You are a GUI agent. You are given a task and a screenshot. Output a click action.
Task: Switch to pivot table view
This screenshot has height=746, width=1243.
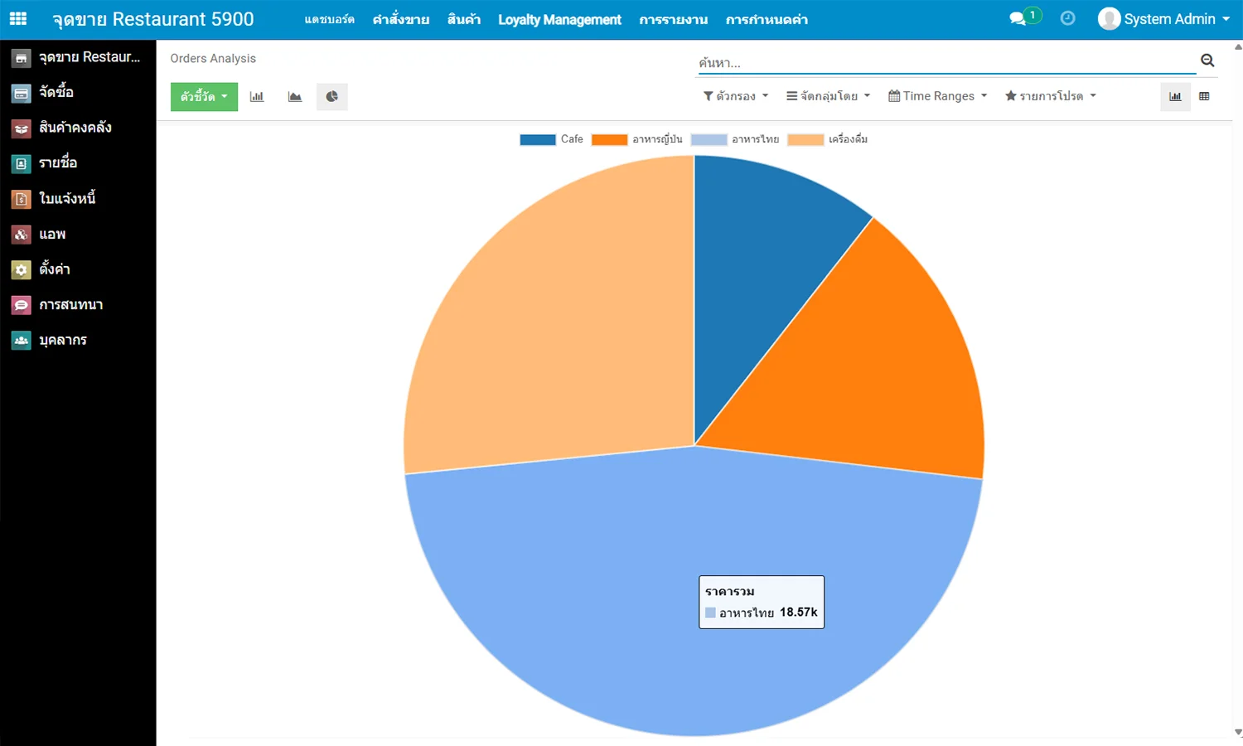pyautogui.click(x=1204, y=97)
